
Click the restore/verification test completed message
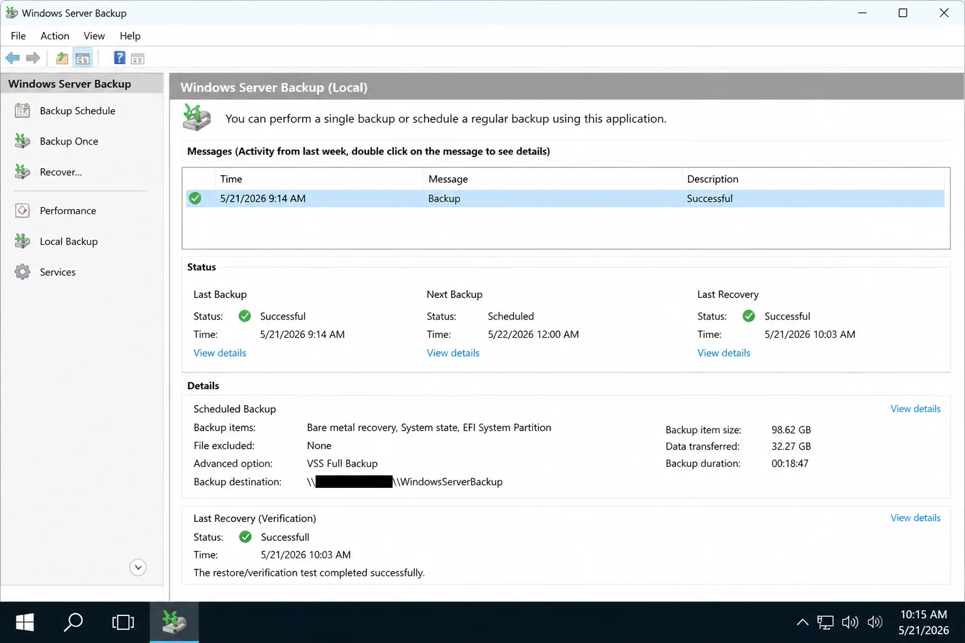(x=309, y=573)
